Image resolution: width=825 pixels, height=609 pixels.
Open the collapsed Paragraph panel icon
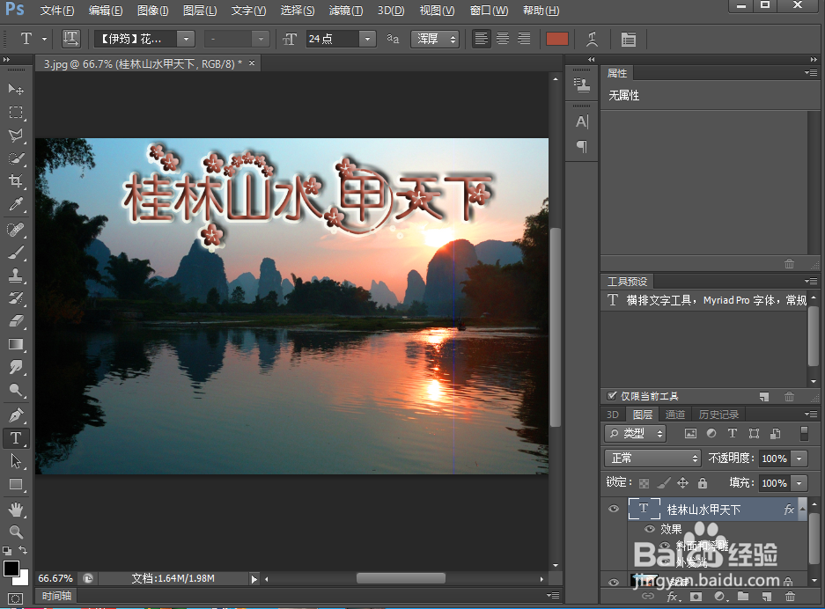[581, 146]
